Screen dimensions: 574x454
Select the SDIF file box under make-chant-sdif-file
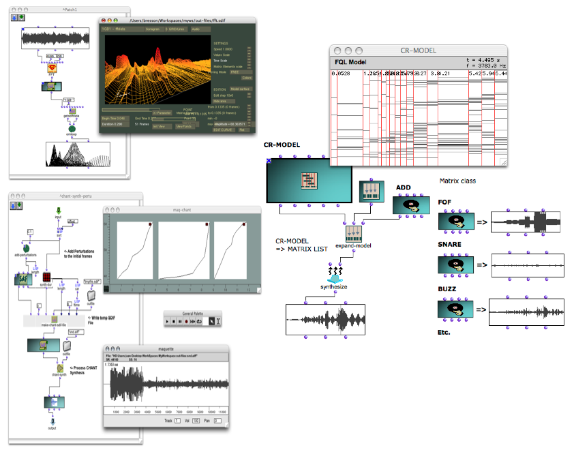pos(44,345)
